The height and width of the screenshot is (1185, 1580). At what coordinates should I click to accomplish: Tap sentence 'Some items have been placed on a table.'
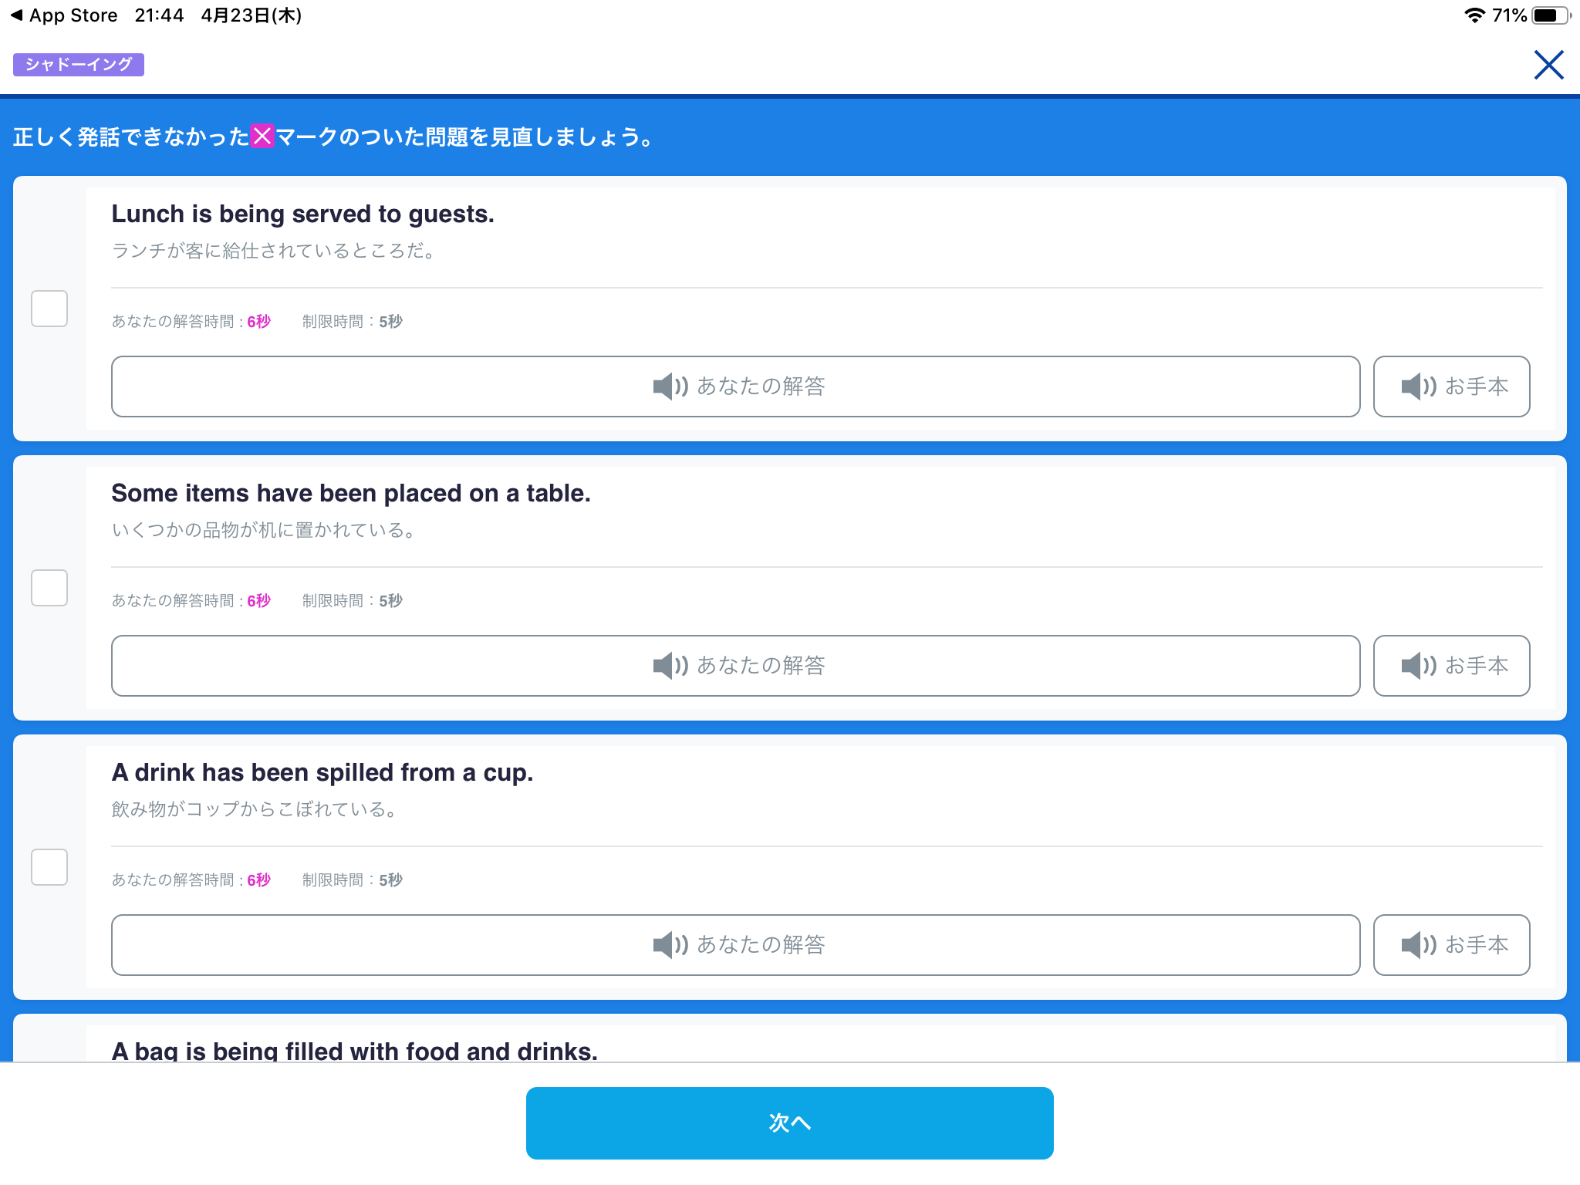(x=351, y=493)
